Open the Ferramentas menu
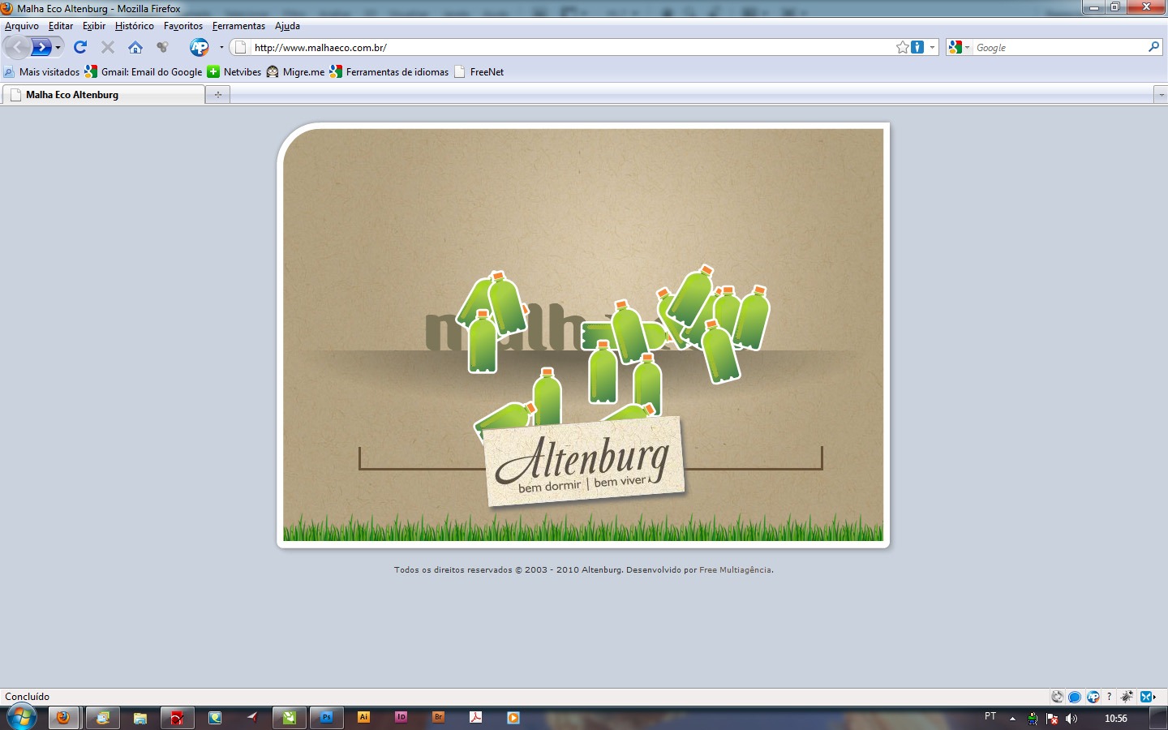 (x=238, y=26)
